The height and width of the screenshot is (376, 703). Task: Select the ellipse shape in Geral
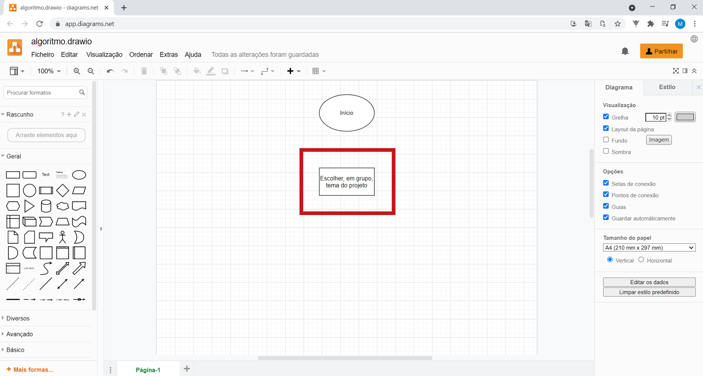tap(79, 175)
